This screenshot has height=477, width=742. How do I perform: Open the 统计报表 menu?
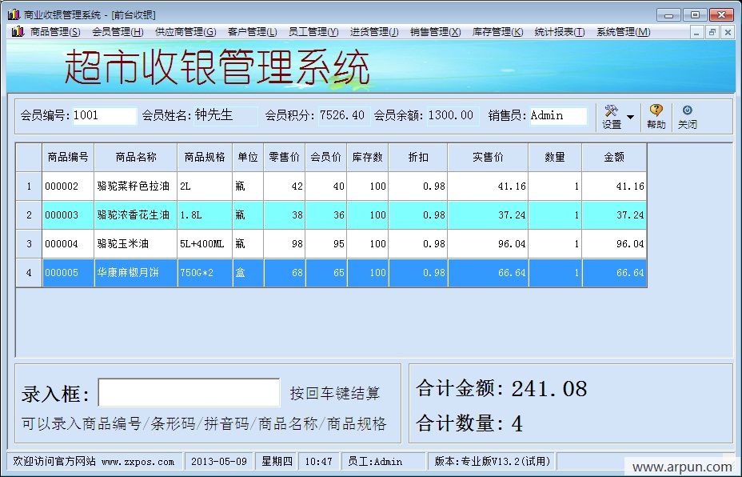coord(561,32)
